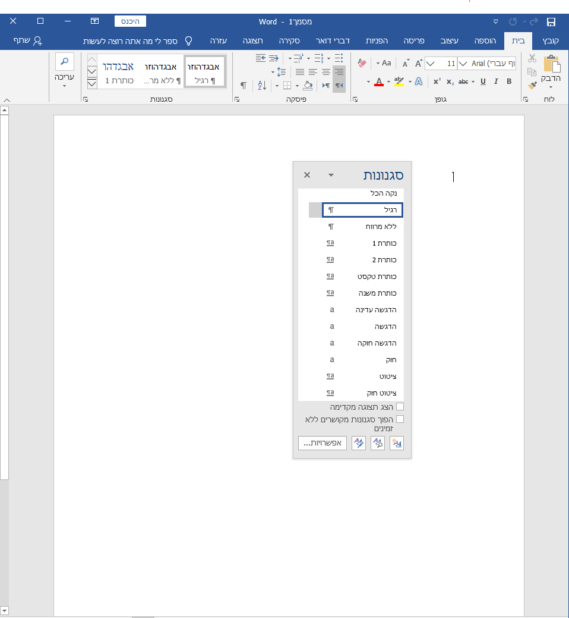Increase font size with grow font icon

coord(419,63)
